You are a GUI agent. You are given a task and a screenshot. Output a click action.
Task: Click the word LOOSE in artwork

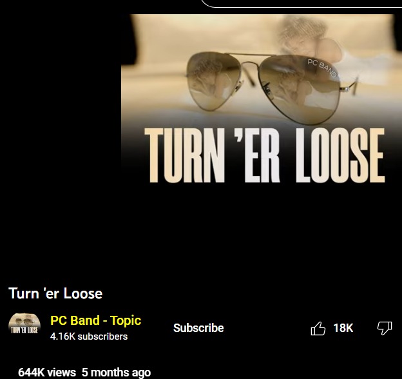(340, 155)
